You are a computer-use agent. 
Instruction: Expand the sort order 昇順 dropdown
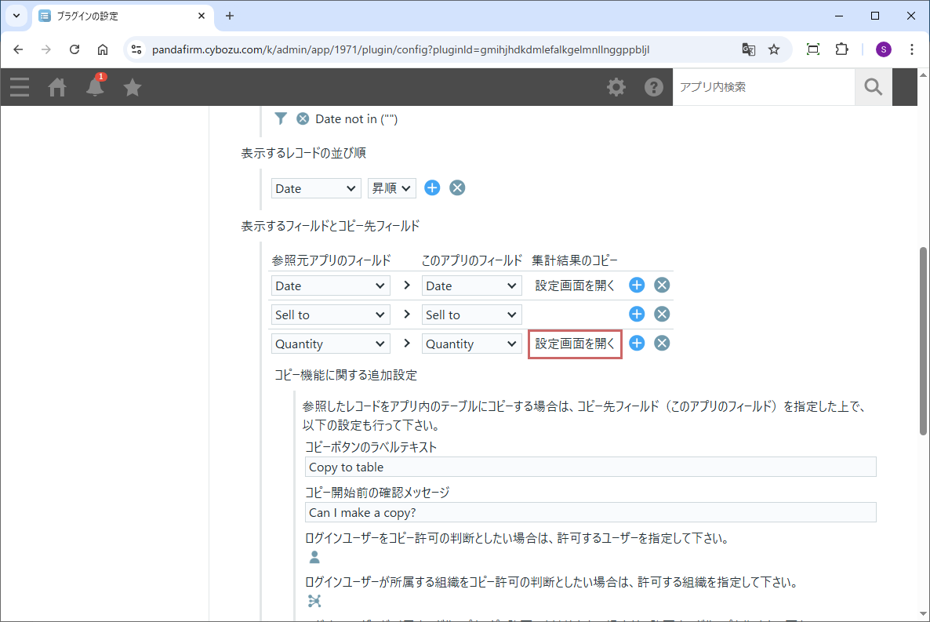pyautogui.click(x=391, y=188)
